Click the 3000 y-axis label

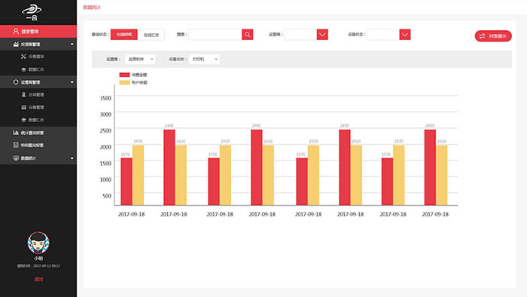[x=105, y=115]
